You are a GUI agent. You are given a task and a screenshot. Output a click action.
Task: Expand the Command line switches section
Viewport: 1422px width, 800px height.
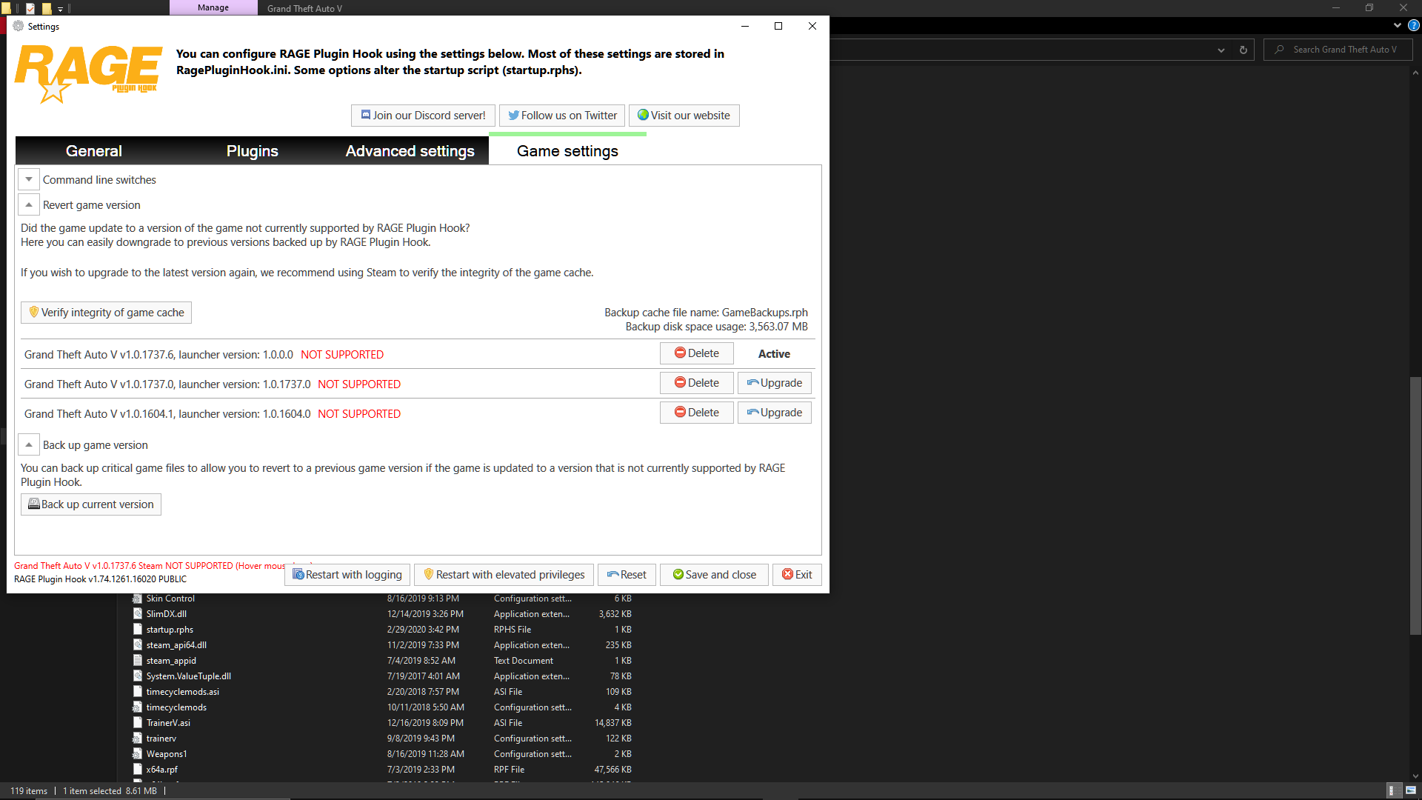click(29, 180)
